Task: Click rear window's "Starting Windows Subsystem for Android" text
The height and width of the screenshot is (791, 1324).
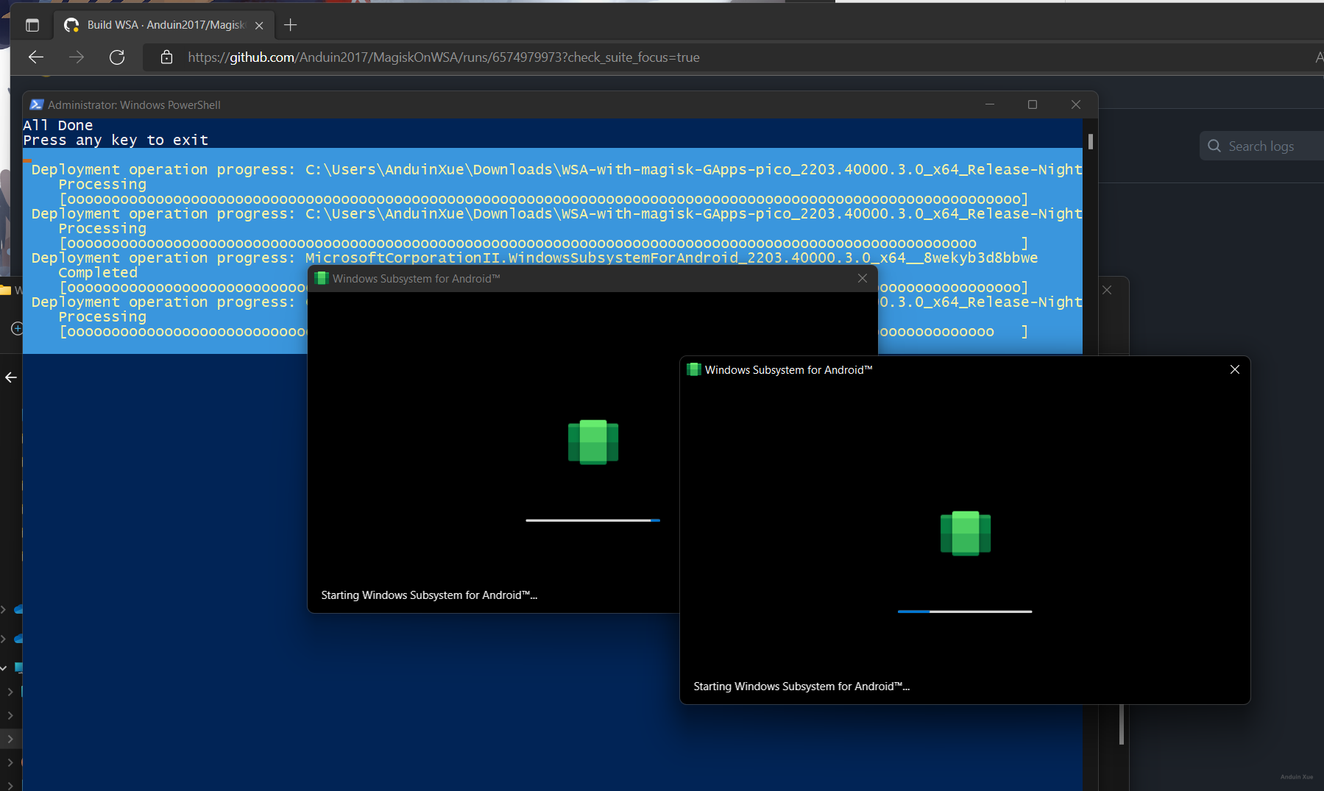Action: pyautogui.click(x=429, y=595)
